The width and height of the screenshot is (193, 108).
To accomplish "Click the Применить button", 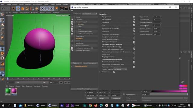I will point(116,98).
